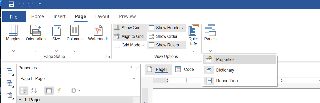
Task: Select the Page1 designer tab
Action: coord(159,70)
